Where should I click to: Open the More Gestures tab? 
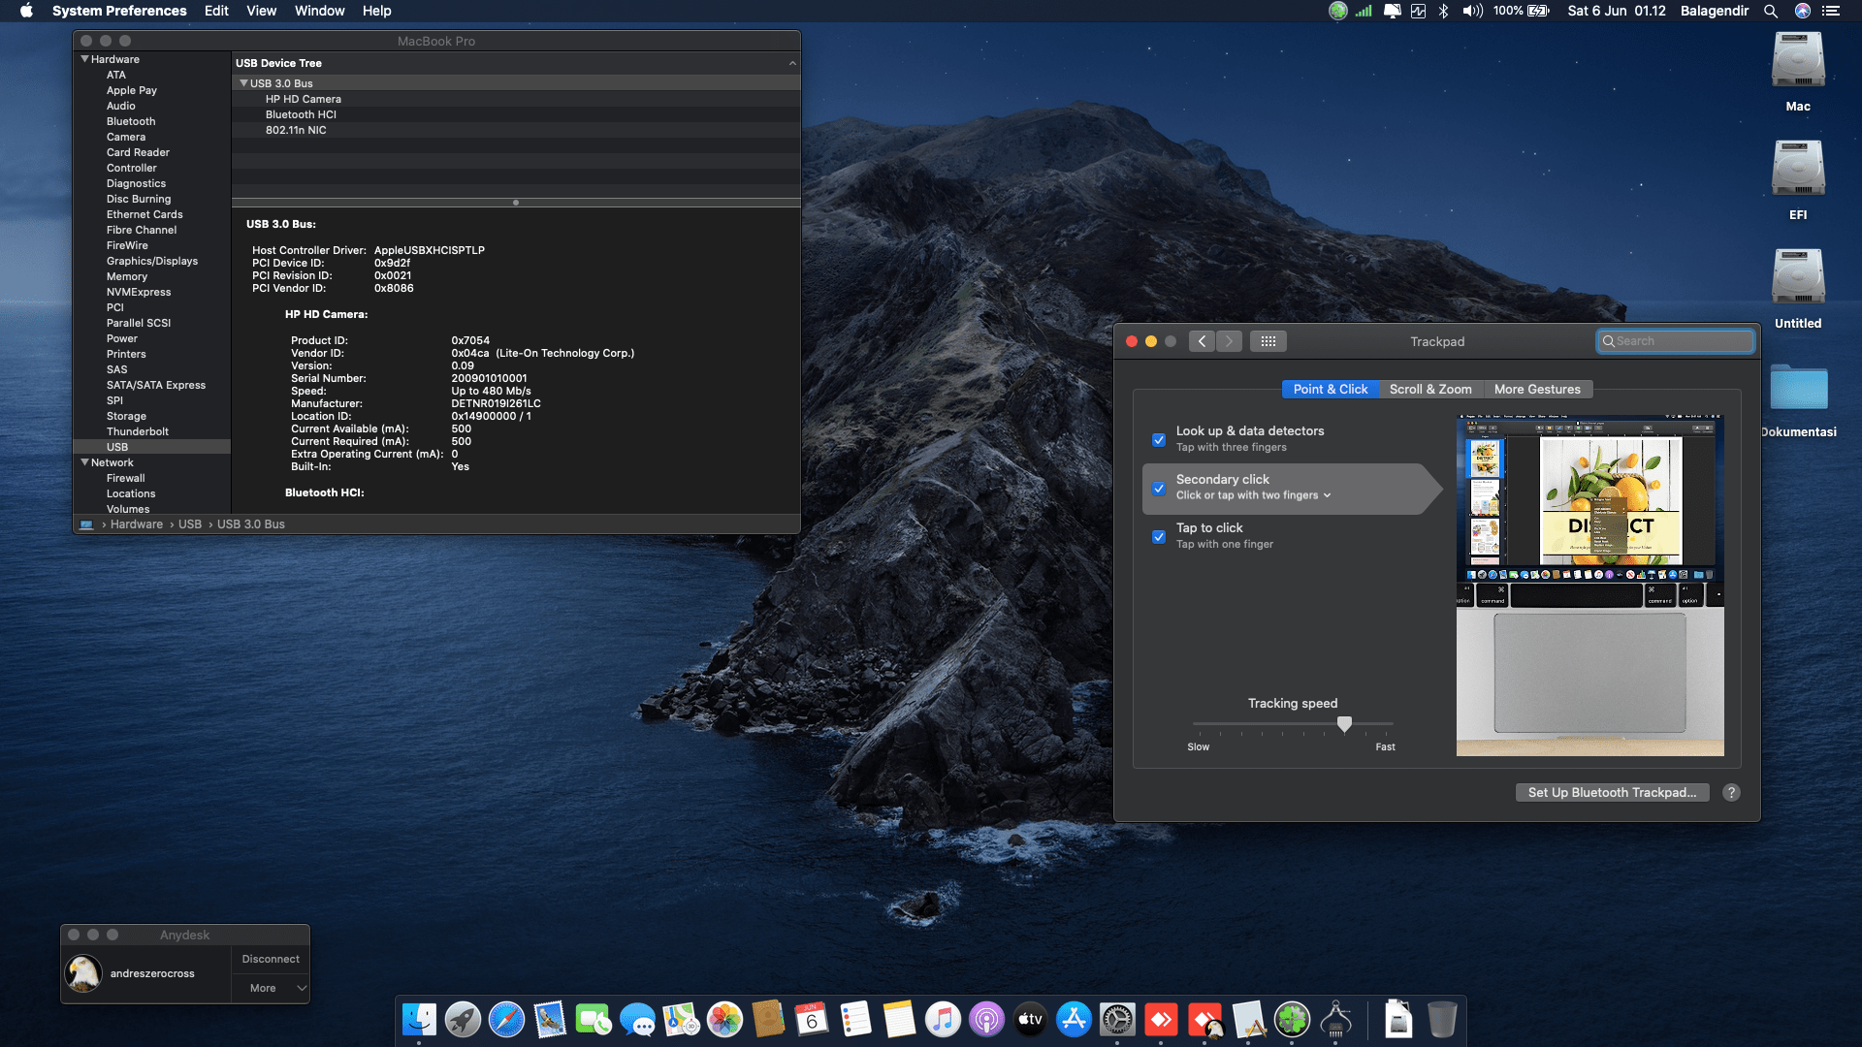point(1536,389)
